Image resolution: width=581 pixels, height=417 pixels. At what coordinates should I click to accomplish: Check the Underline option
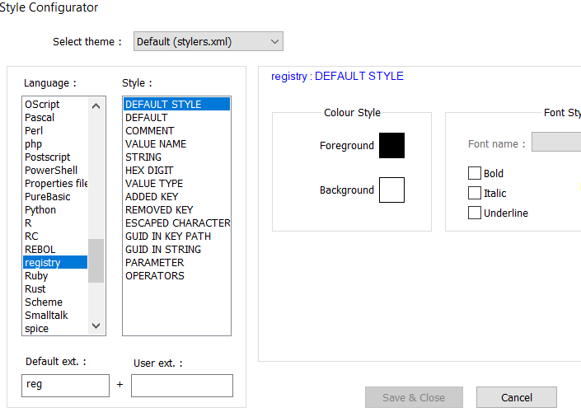[475, 213]
